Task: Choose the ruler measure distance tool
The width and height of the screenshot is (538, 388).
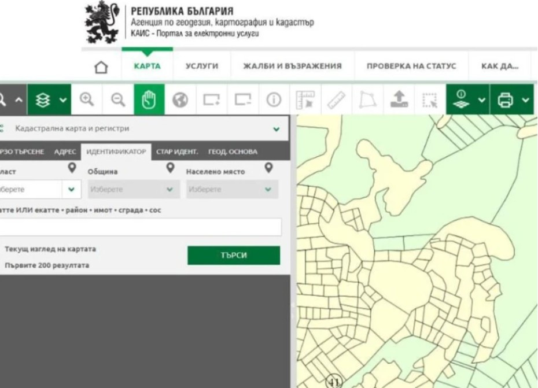Action: [x=336, y=100]
